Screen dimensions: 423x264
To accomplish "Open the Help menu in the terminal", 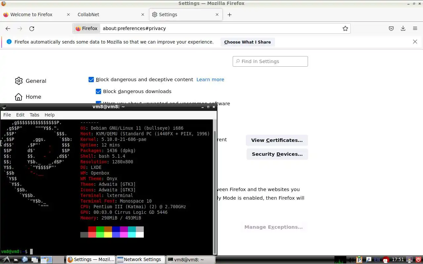I will pos(50,115).
